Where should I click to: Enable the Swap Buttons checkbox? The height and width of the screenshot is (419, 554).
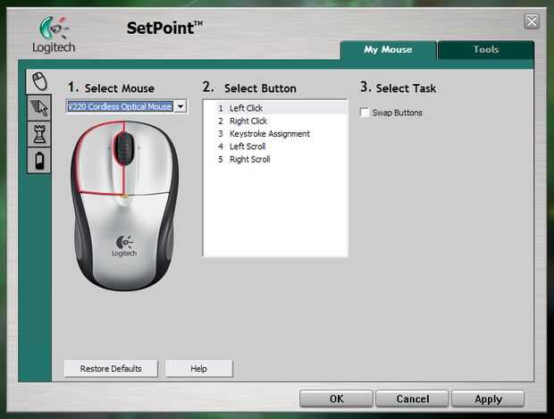pos(364,113)
